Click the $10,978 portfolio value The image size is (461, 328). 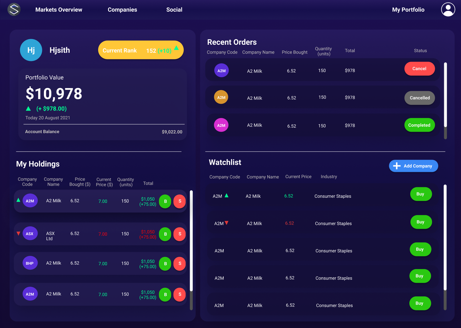[54, 94]
